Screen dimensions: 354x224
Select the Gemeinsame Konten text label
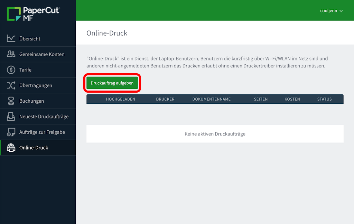(x=42, y=54)
